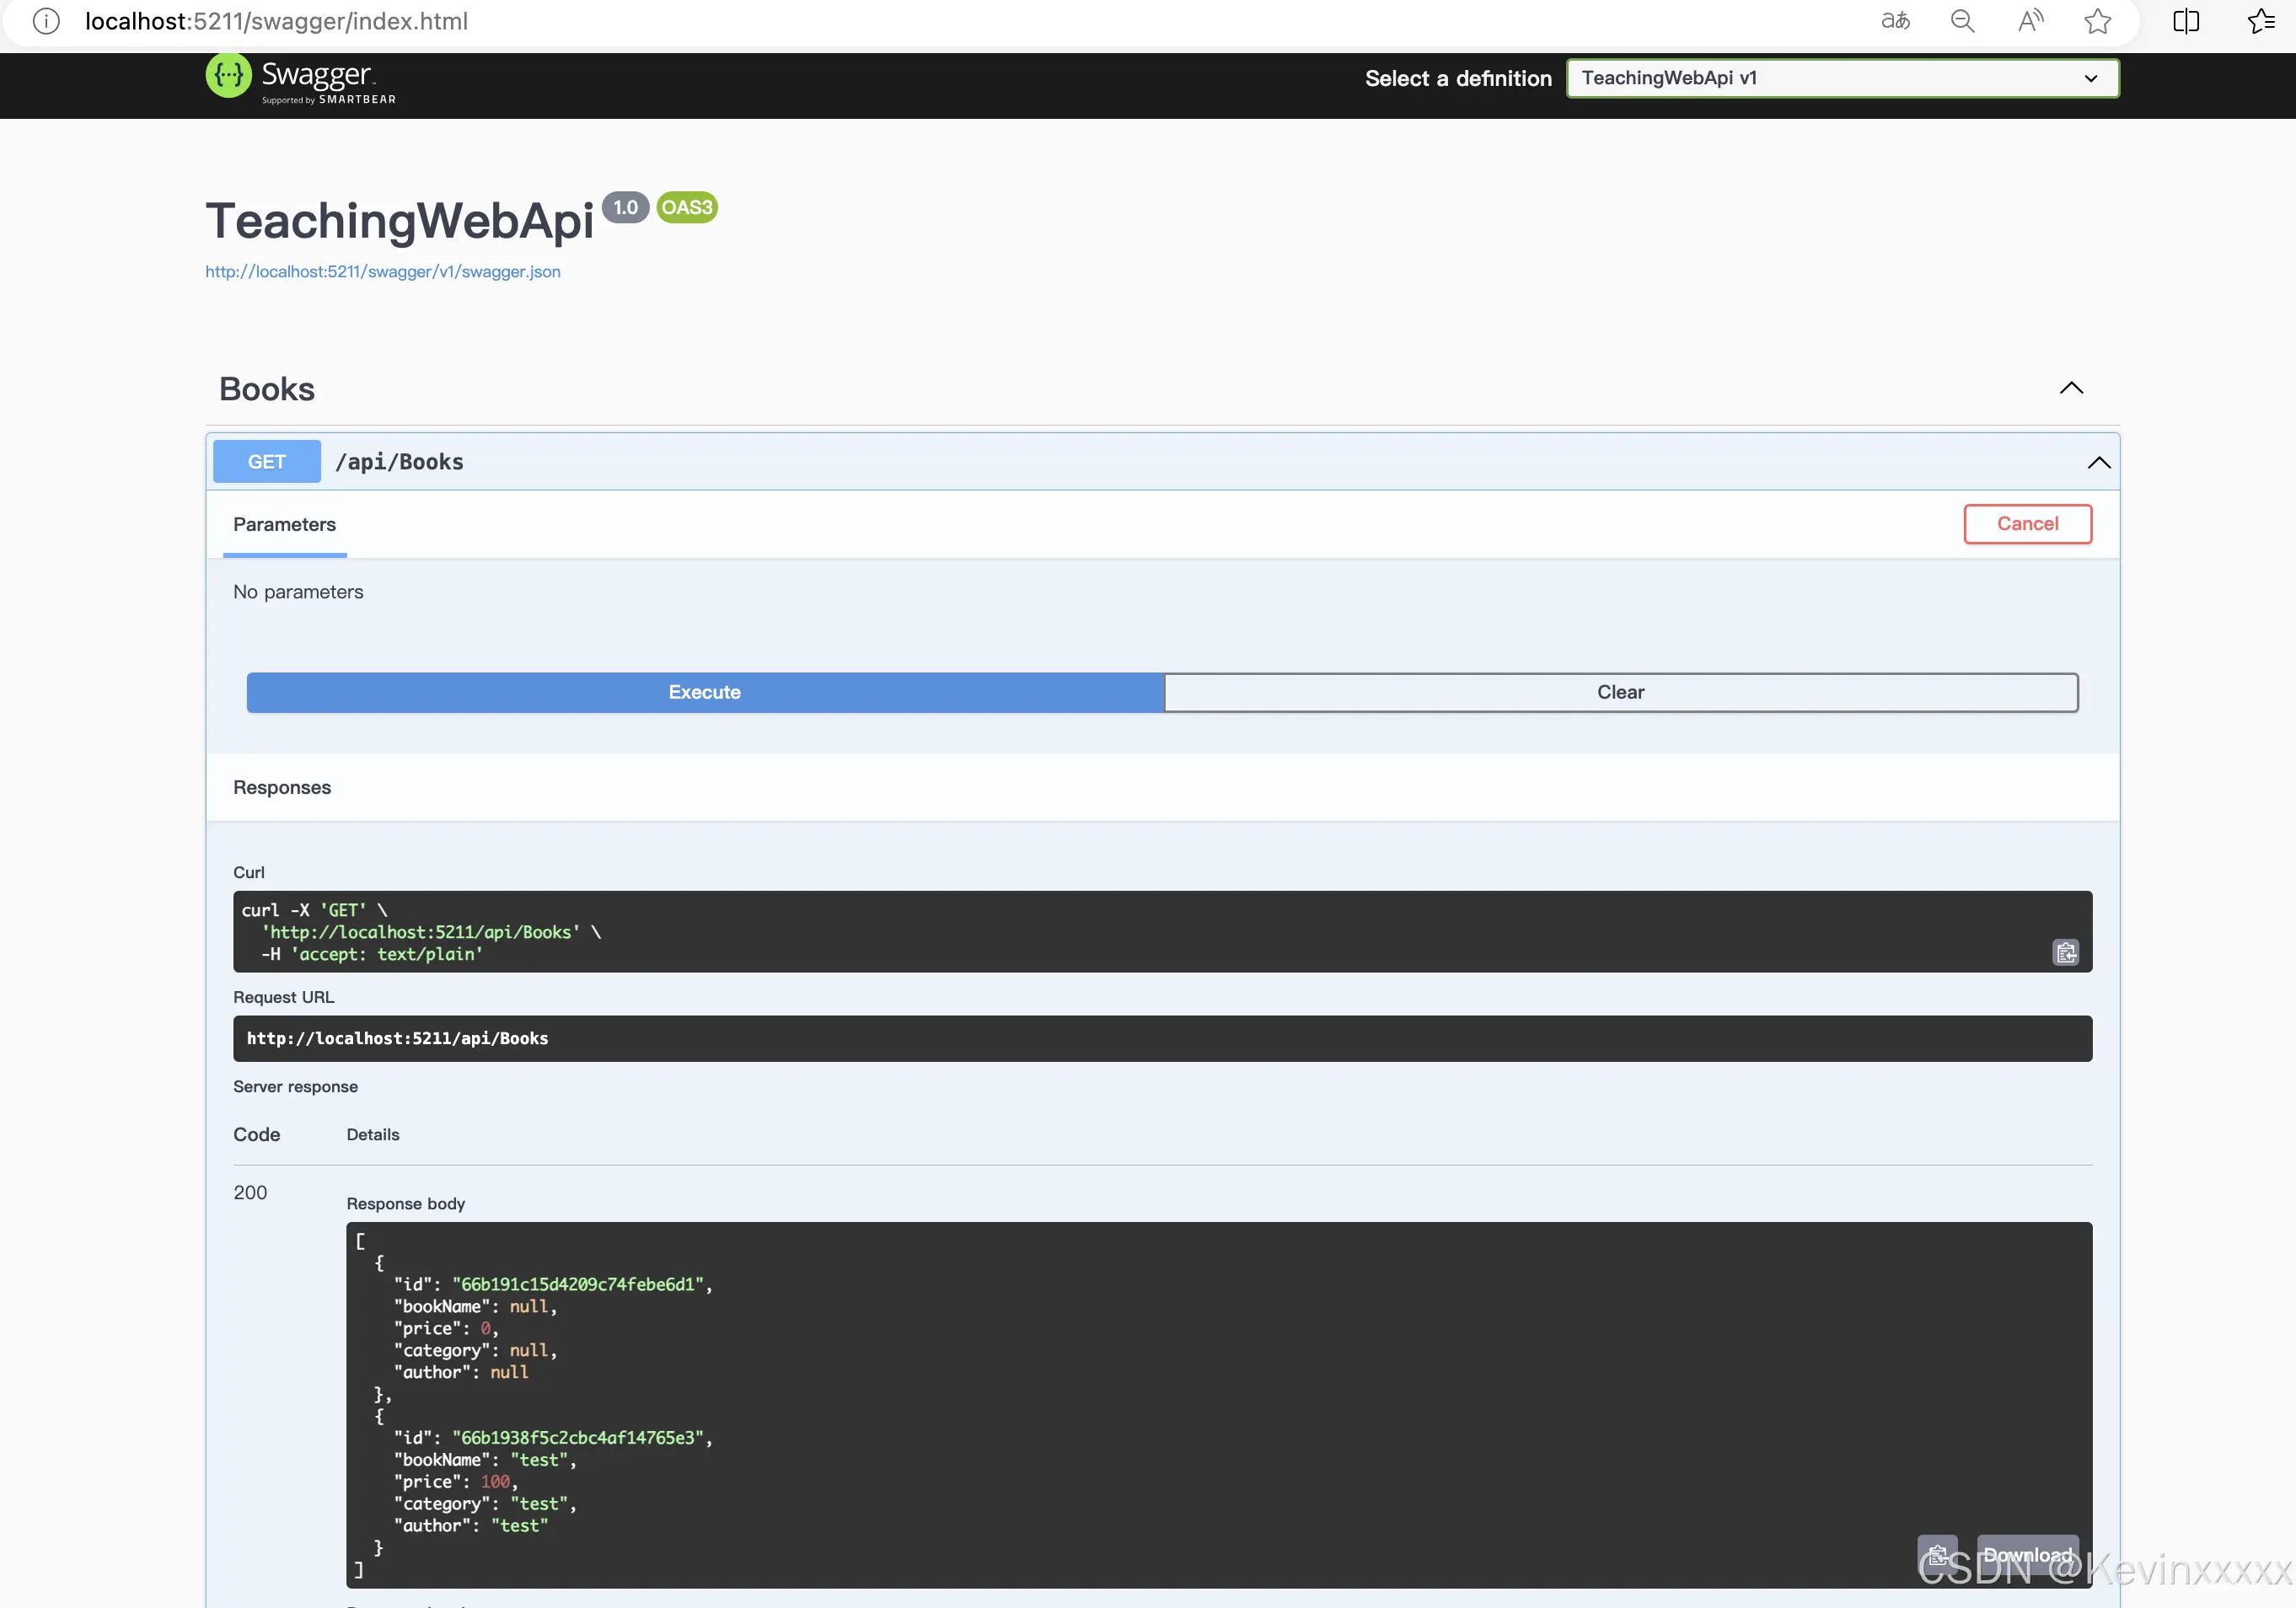Collapse the GET /api/Books operation chevron
2296x1608 pixels.
click(2098, 462)
